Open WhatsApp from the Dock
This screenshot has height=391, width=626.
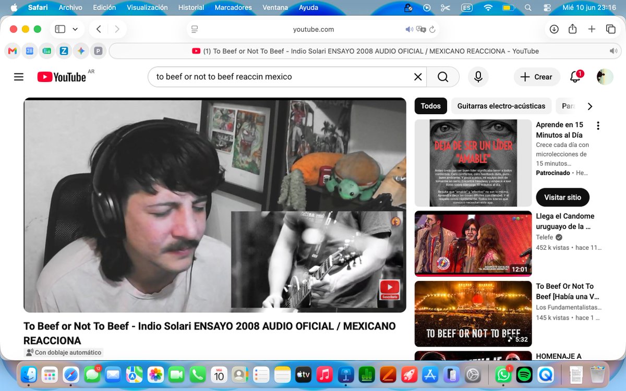(x=503, y=374)
